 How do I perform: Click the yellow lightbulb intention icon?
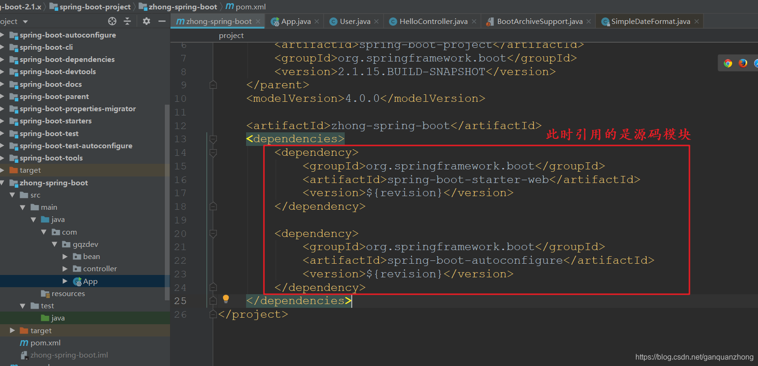tap(226, 299)
